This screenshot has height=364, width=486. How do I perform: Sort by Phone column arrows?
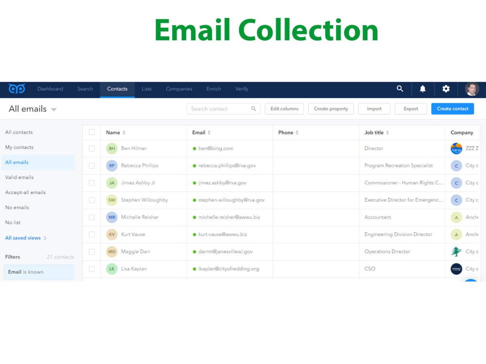(297, 132)
